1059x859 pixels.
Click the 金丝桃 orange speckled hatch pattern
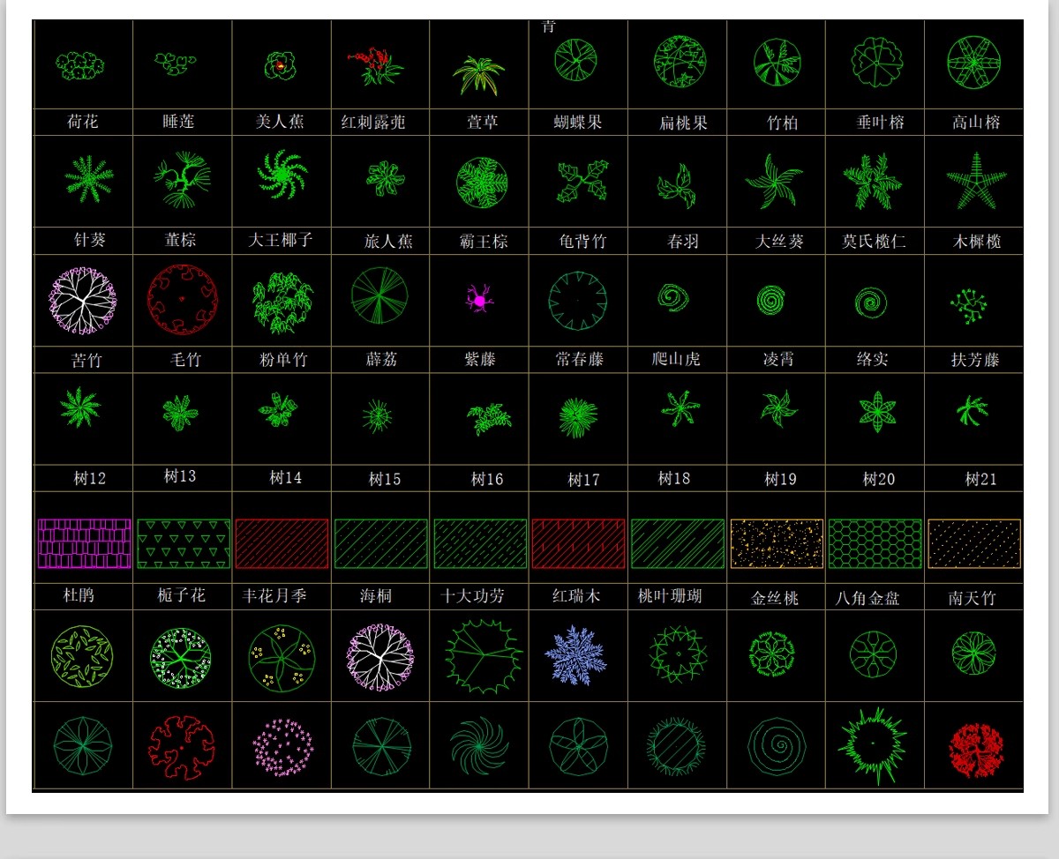(x=777, y=543)
